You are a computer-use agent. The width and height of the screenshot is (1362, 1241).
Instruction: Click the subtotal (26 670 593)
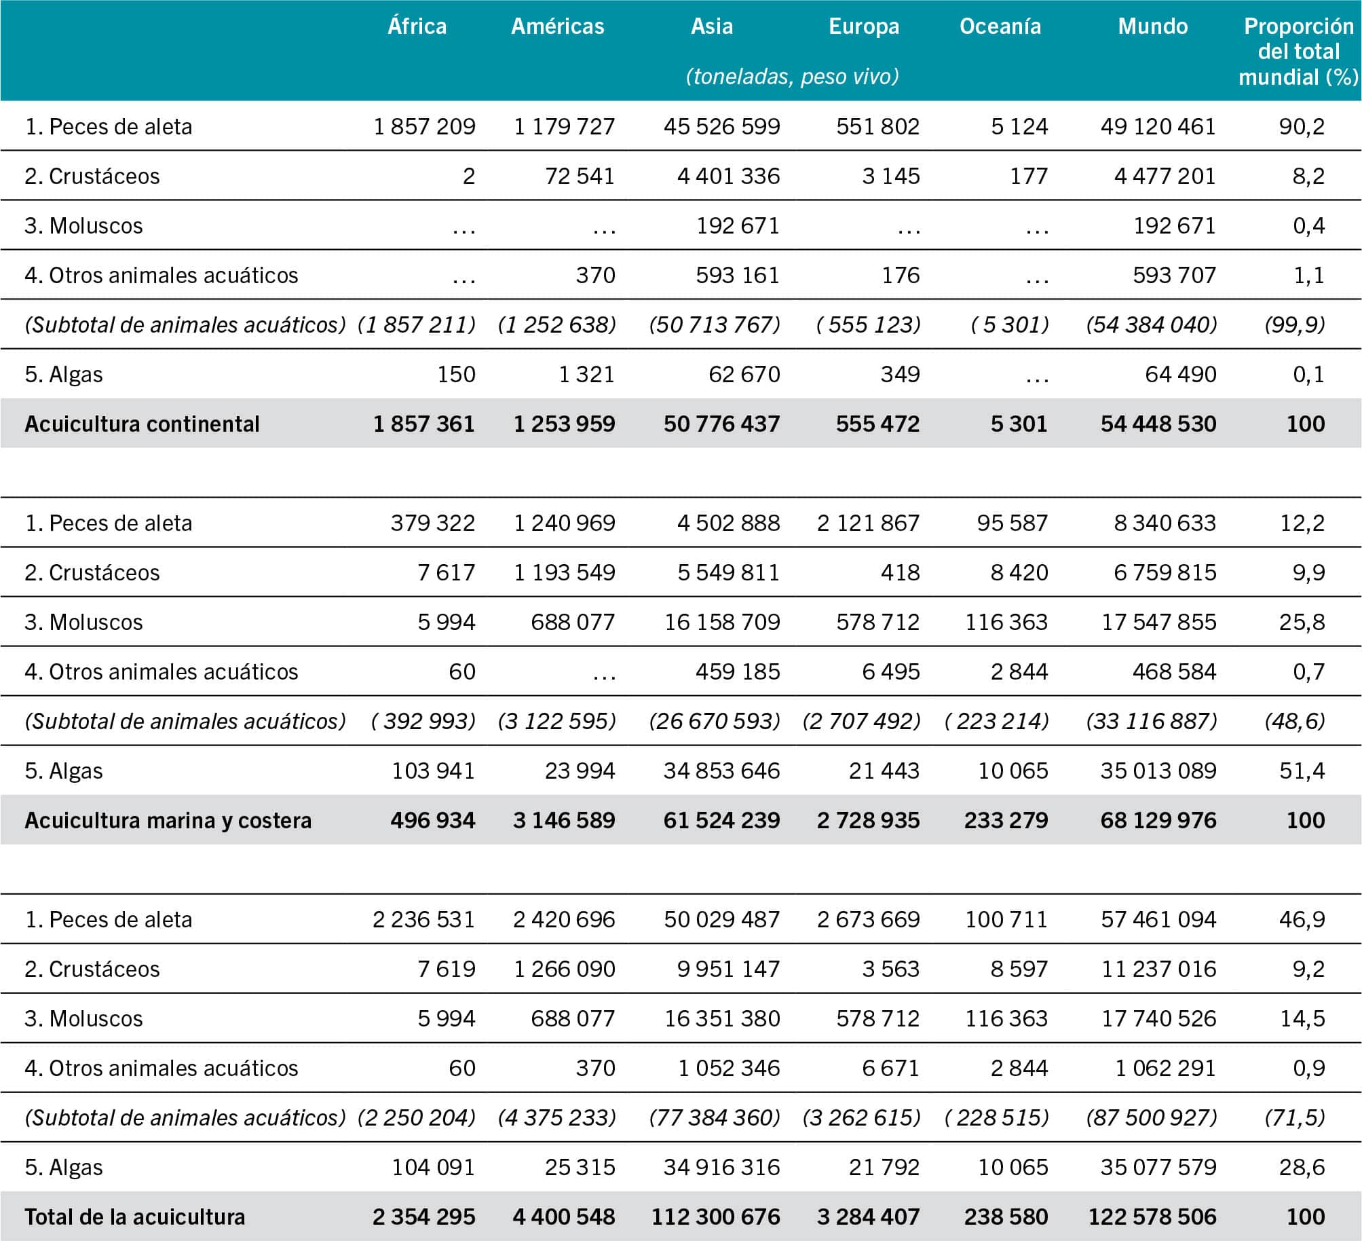pos(715,721)
